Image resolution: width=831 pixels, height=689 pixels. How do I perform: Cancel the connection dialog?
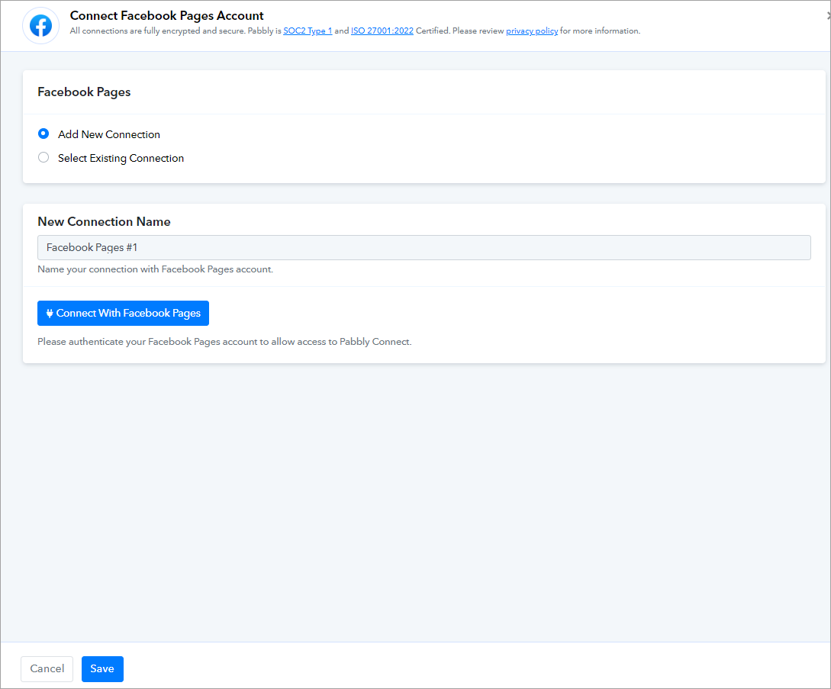[x=47, y=669]
